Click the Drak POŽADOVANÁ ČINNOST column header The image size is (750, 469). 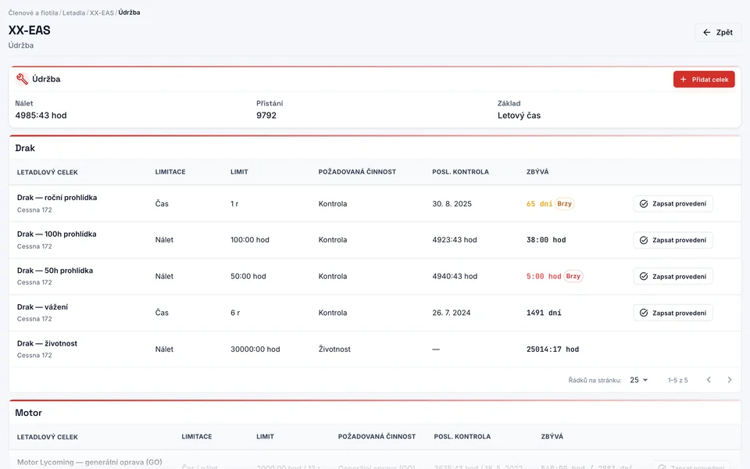click(357, 172)
